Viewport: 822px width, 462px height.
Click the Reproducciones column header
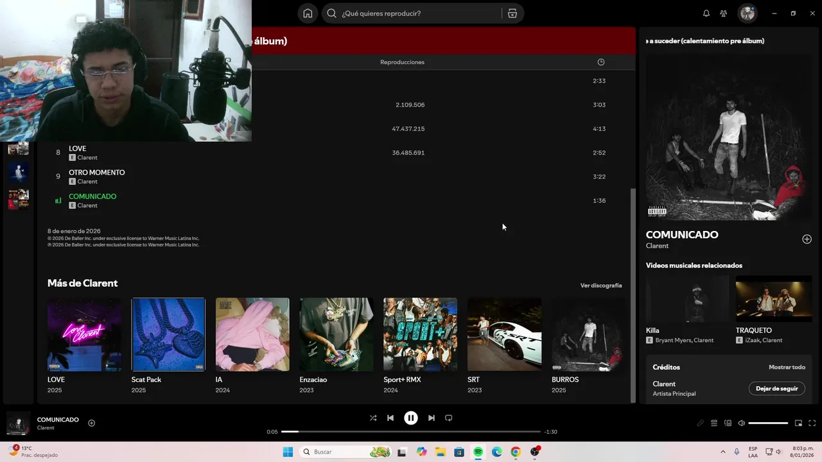[x=403, y=62]
